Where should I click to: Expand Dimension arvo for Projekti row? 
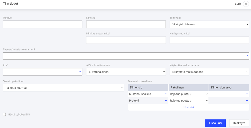coord(247,101)
